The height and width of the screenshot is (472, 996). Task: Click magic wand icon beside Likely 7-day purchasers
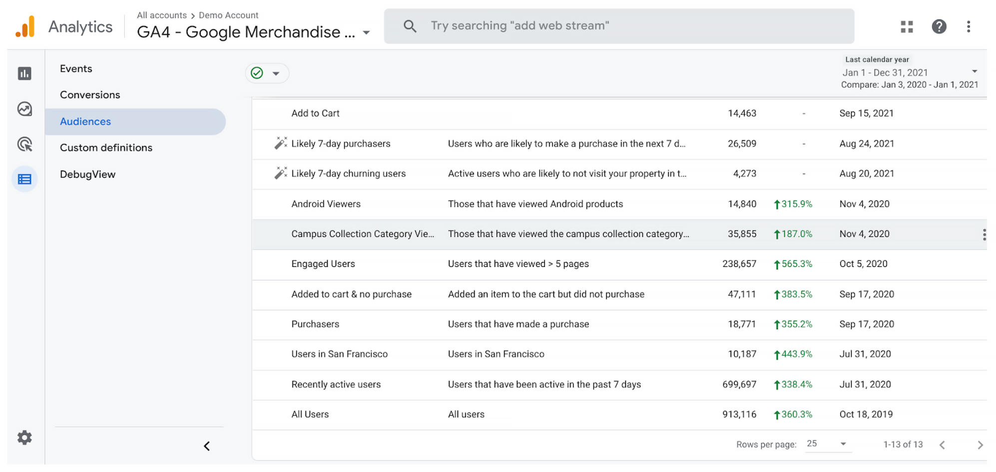(x=280, y=143)
